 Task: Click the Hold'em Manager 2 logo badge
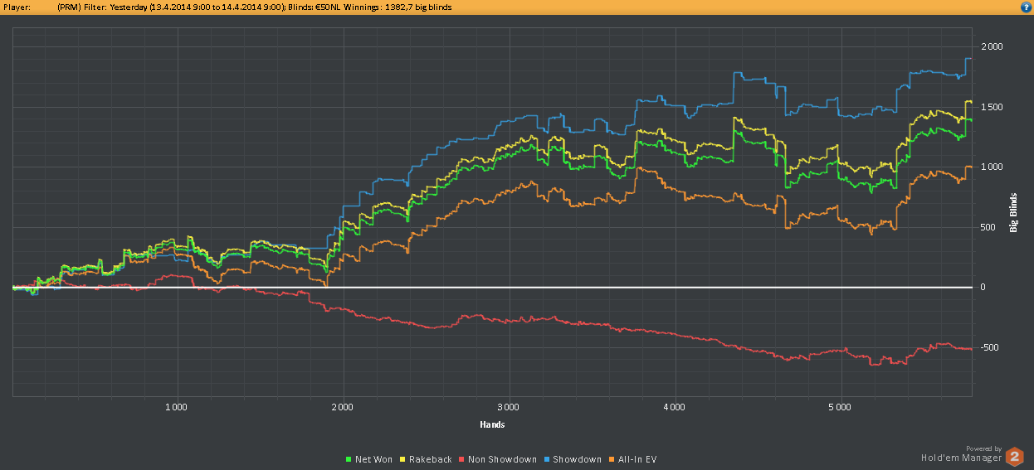pyautogui.click(x=1014, y=456)
